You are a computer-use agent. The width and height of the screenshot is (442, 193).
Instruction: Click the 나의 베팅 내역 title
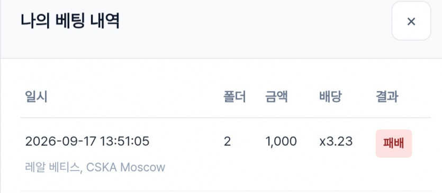pyautogui.click(x=70, y=21)
